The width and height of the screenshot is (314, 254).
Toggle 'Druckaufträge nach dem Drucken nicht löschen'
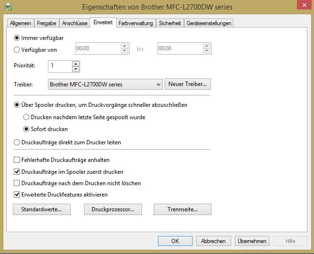pyautogui.click(x=17, y=183)
